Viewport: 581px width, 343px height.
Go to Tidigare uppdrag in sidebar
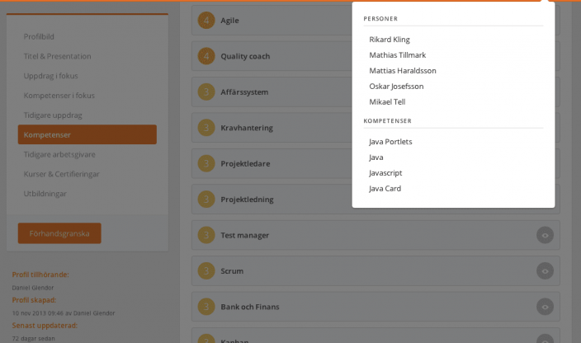(53, 115)
